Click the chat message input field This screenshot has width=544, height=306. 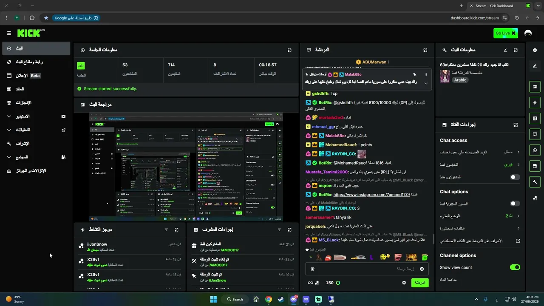tap(367, 269)
